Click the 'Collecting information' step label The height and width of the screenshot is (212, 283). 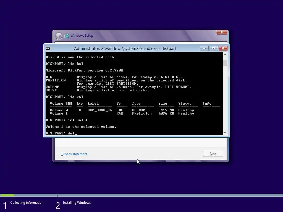tap(27, 203)
